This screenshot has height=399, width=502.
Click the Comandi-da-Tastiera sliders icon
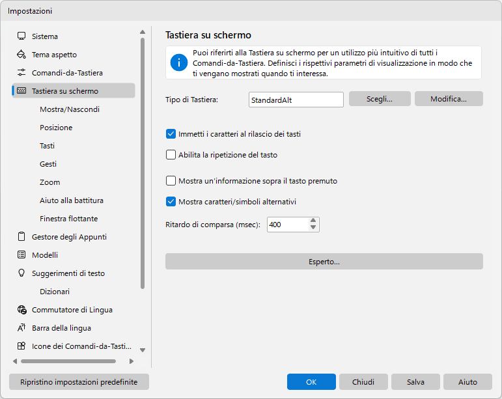click(21, 73)
